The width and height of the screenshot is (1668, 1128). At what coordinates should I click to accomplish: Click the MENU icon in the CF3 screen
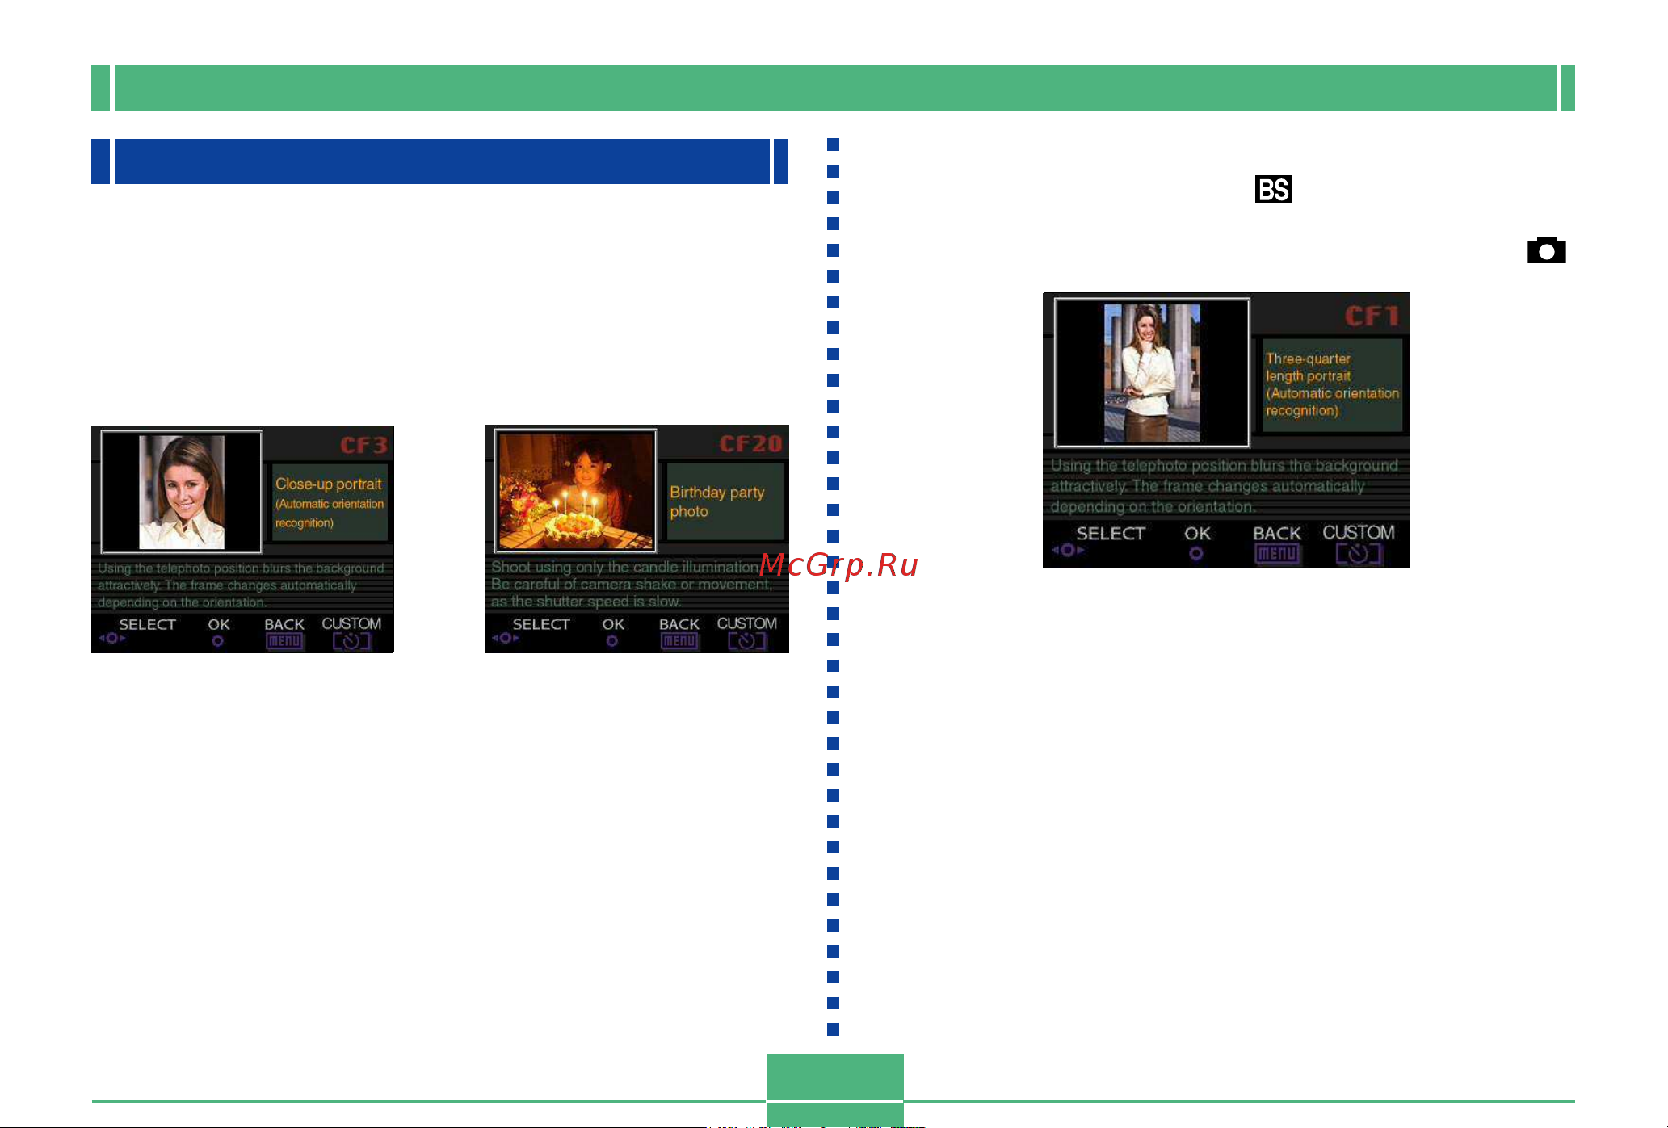(x=284, y=641)
